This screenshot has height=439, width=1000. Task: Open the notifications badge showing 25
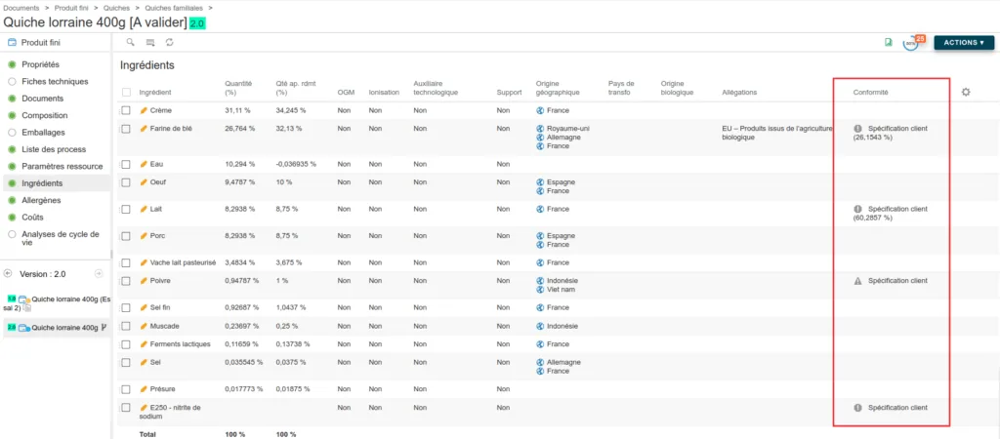[x=920, y=39]
